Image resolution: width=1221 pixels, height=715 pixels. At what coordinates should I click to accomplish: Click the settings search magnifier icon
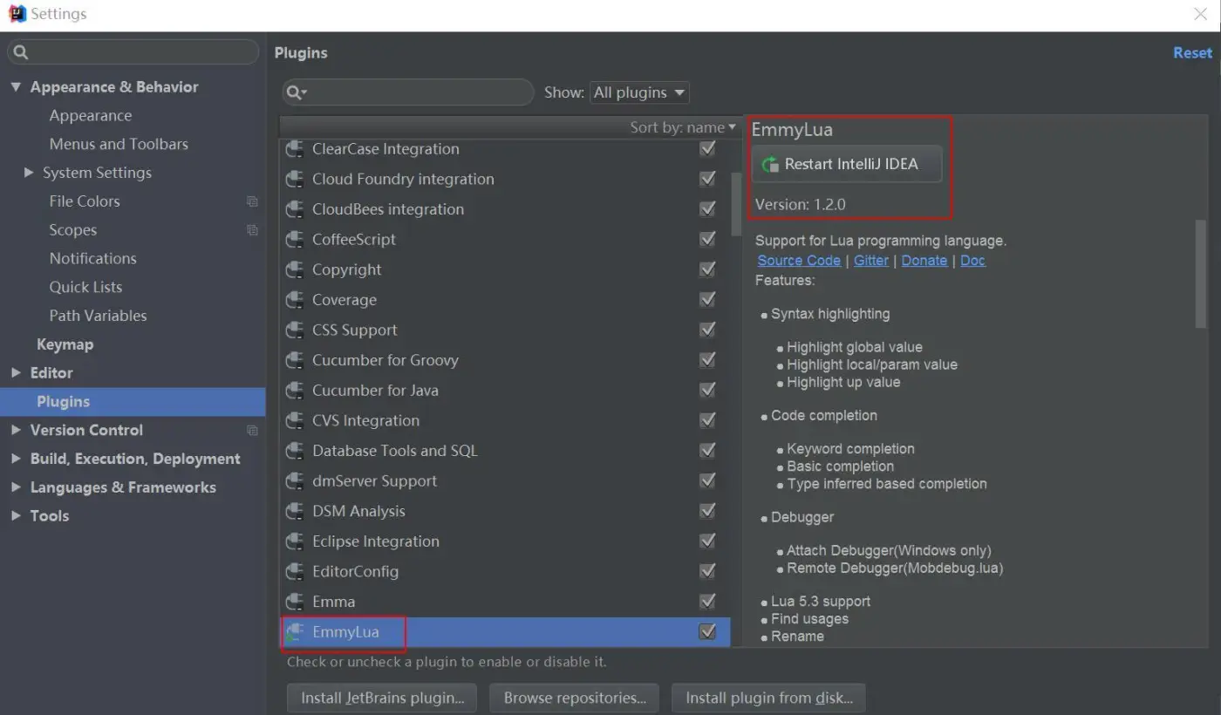21,52
